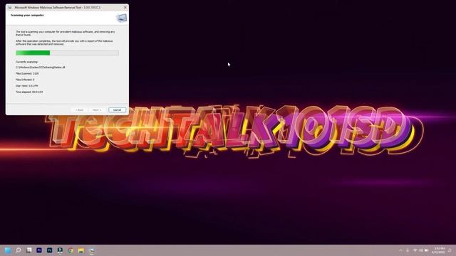Click the scanned file path text

pos(41,67)
